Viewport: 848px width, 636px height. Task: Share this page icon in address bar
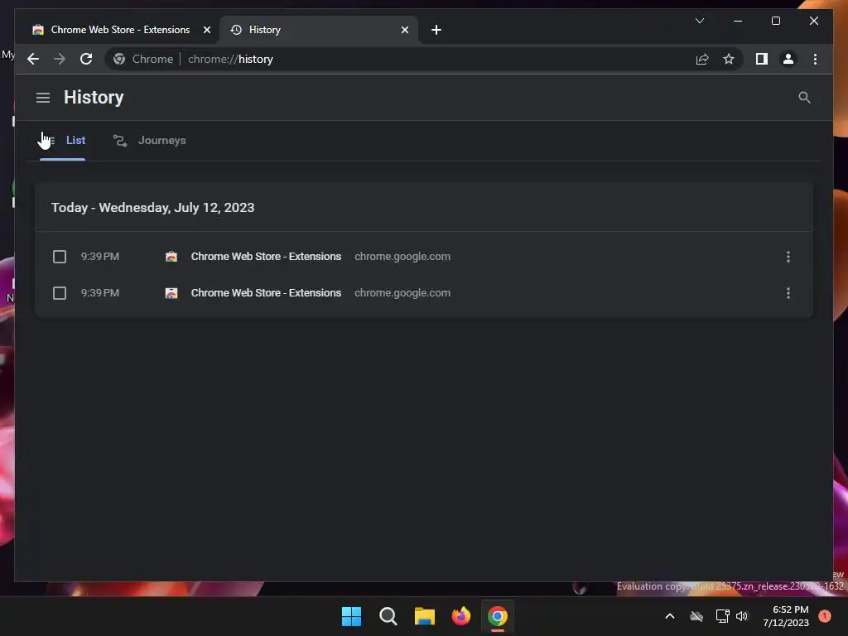tap(702, 59)
